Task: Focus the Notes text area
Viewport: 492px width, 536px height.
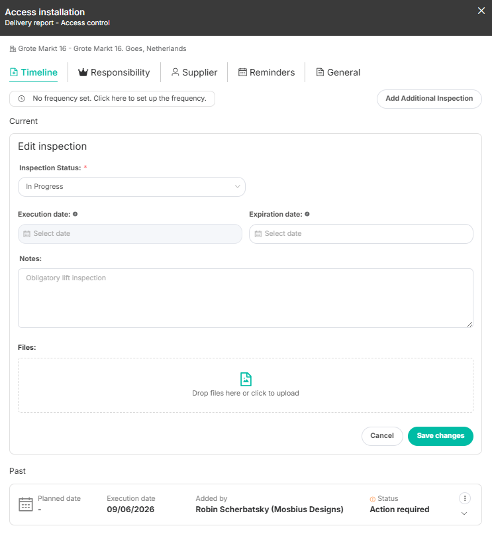Action: point(246,298)
